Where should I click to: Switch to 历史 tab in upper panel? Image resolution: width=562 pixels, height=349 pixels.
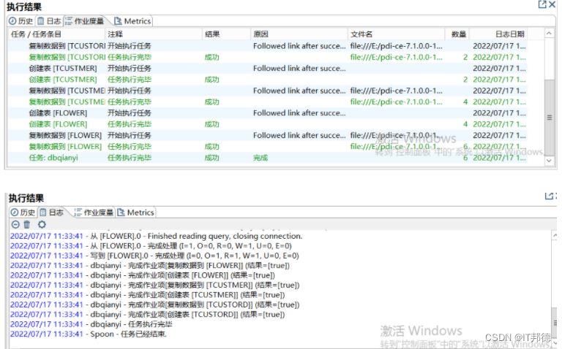(x=21, y=21)
